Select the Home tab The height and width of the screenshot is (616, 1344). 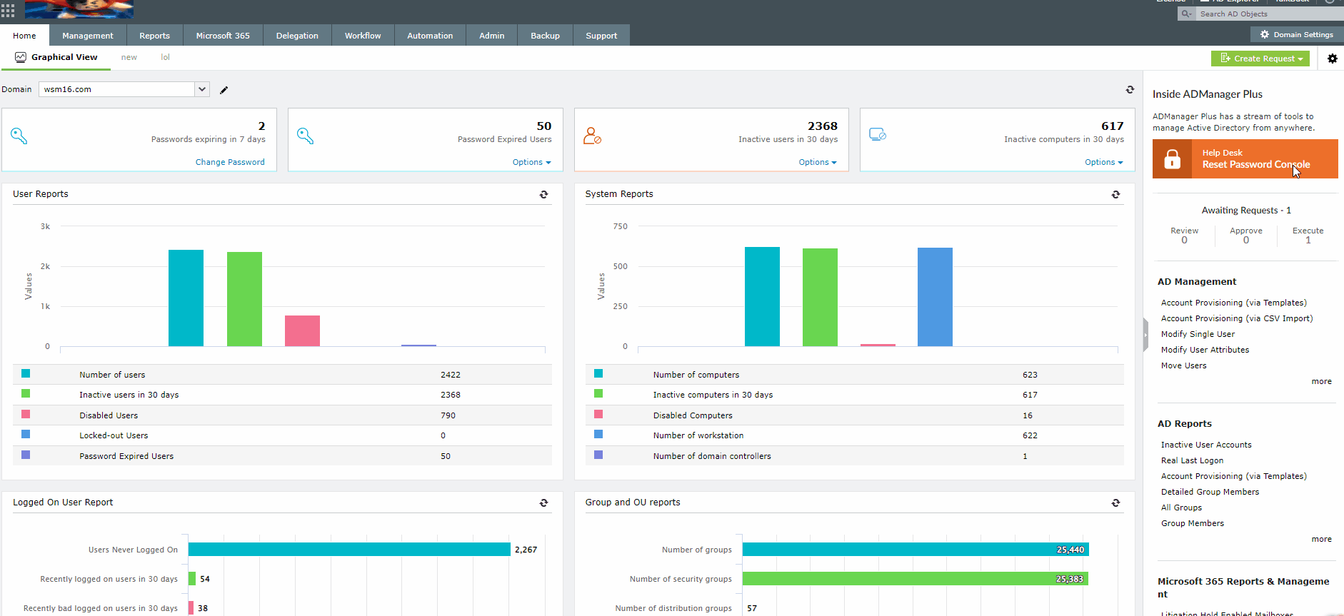[24, 36]
